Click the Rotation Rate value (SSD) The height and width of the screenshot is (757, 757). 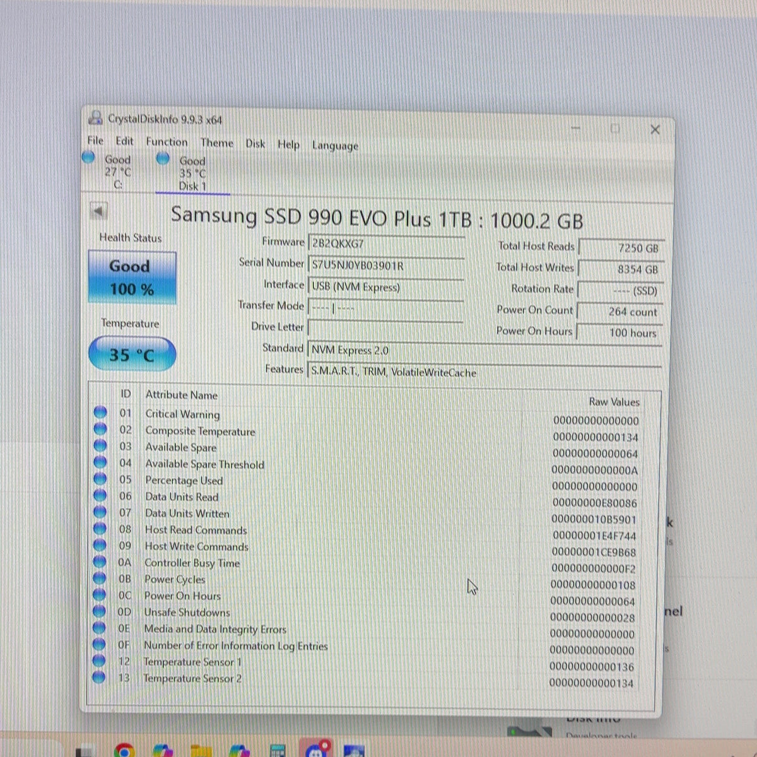[621, 291]
